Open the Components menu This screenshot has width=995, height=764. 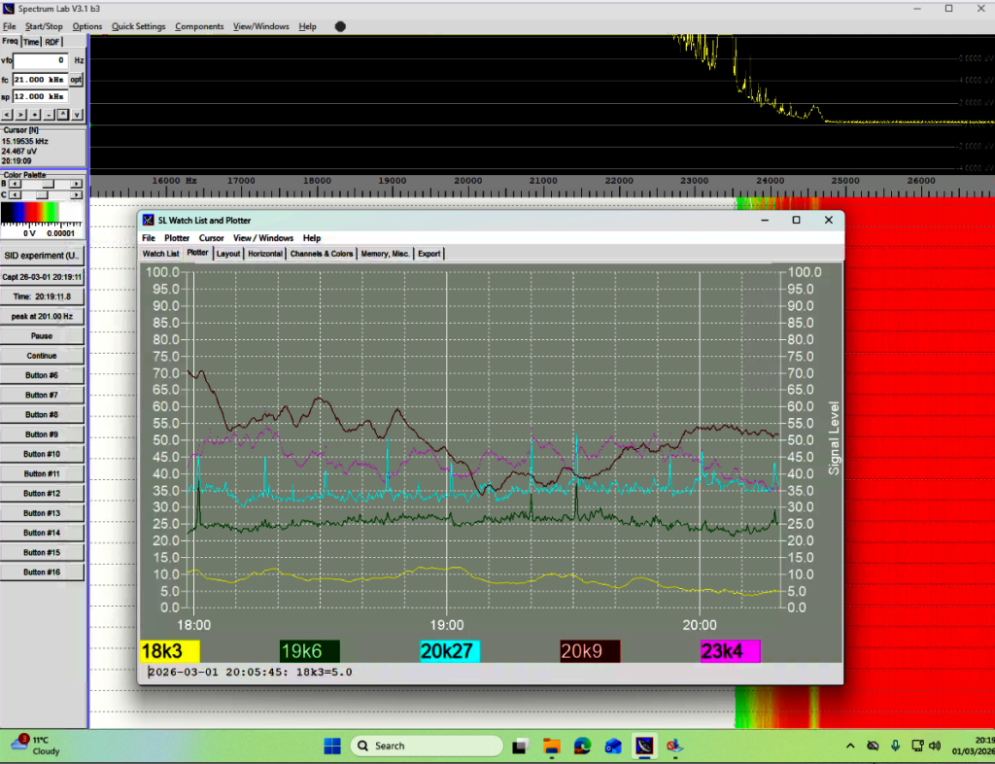pos(199,26)
